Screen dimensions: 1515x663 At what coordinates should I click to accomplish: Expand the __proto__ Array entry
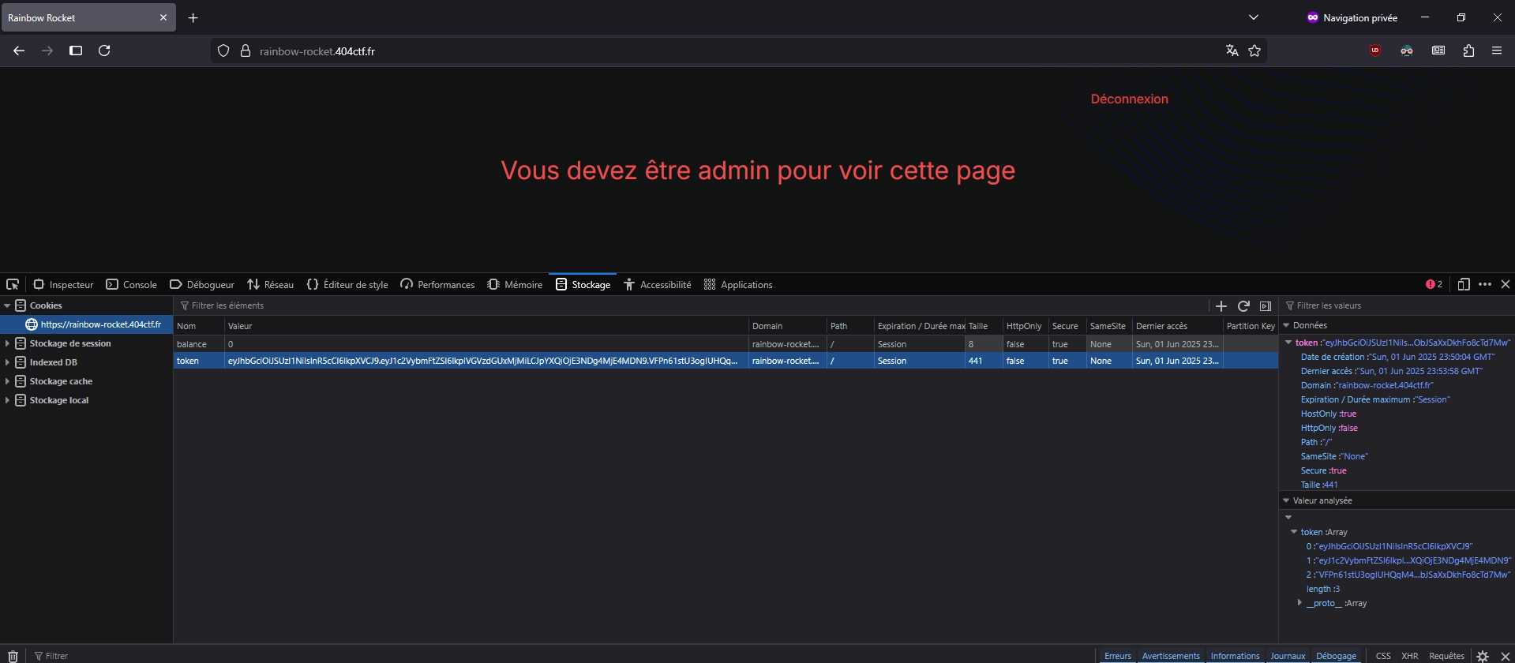pos(1299,603)
